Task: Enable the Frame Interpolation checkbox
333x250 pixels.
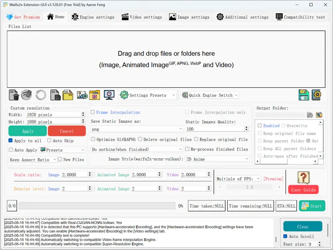Action: pyautogui.click(x=93, y=112)
